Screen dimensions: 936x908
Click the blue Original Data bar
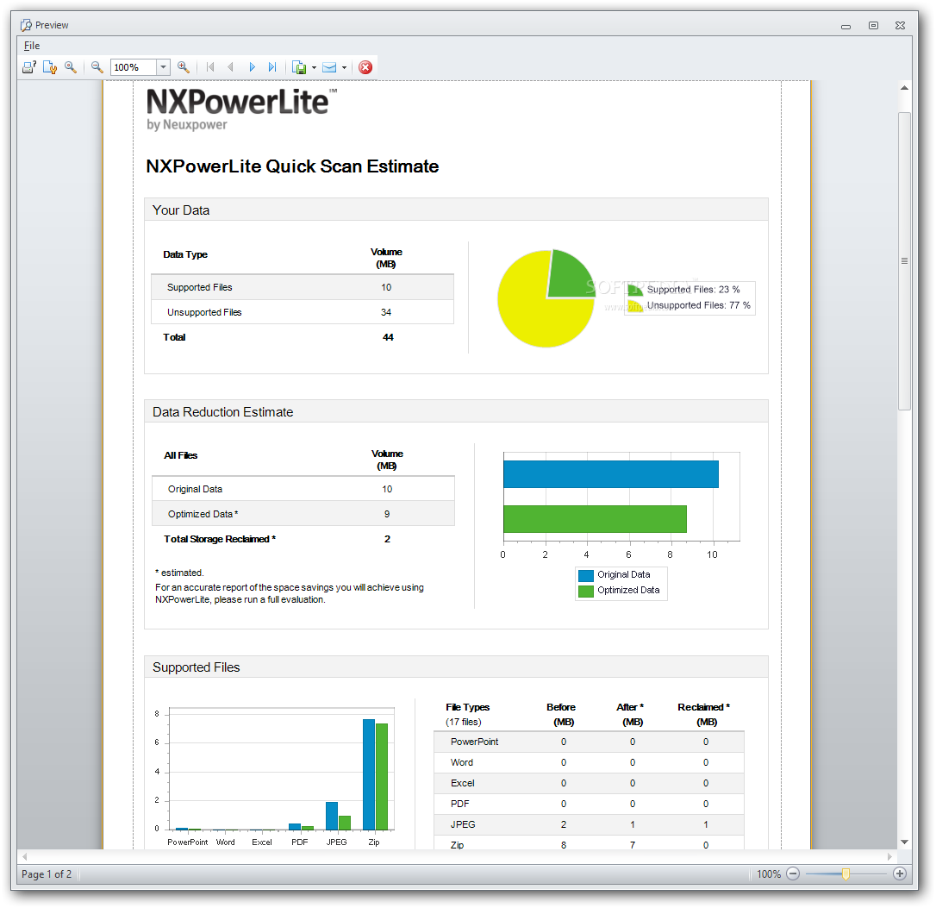pos(611,474)
